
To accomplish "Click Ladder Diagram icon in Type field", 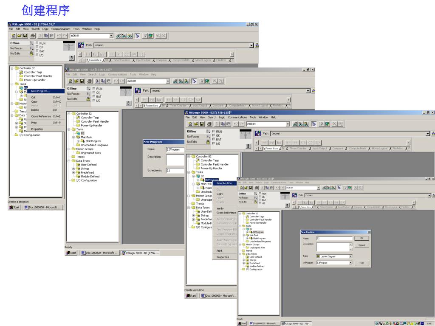I will point(318,256).
